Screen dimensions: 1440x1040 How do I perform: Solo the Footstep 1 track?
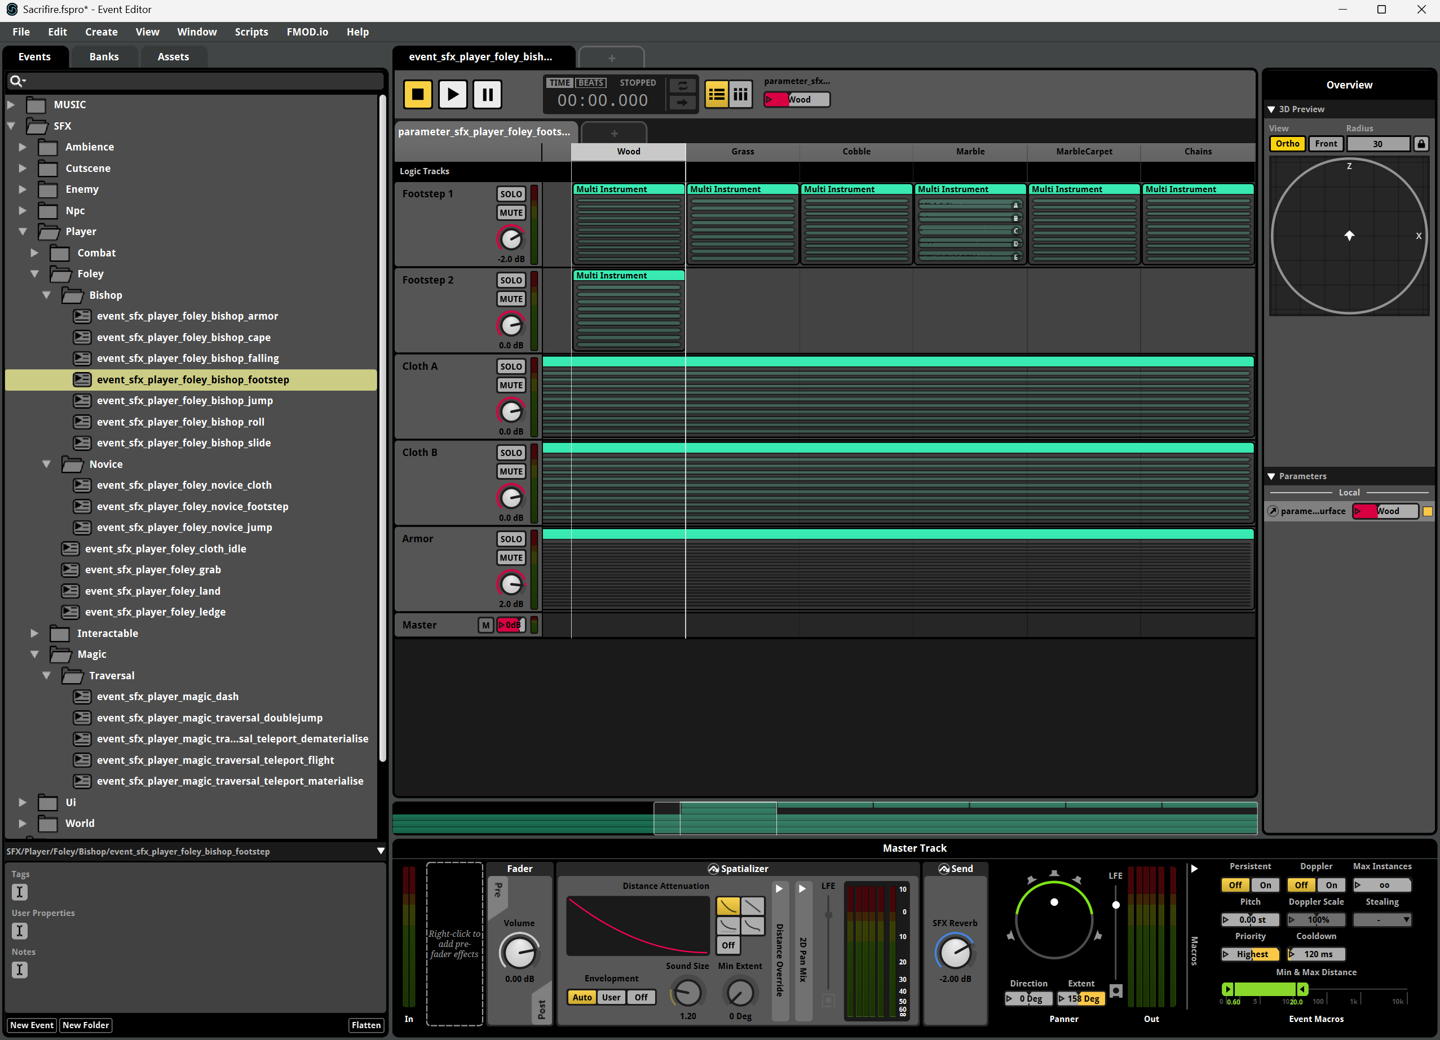tap(510, 194)
